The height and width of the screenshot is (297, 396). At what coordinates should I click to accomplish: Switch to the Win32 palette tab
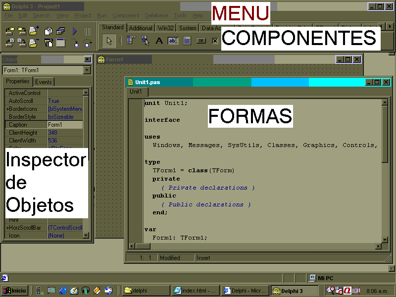pos(165,28)
